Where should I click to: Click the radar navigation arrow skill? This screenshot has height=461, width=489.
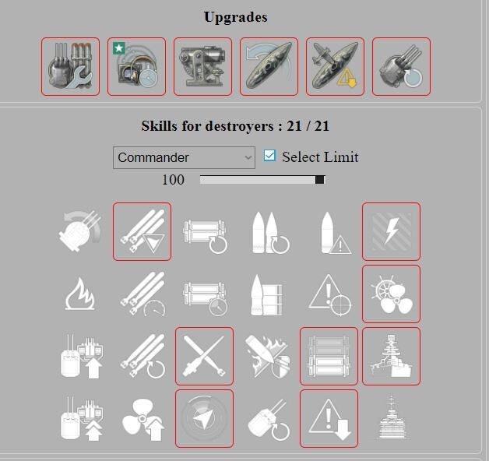pos(204,419)
